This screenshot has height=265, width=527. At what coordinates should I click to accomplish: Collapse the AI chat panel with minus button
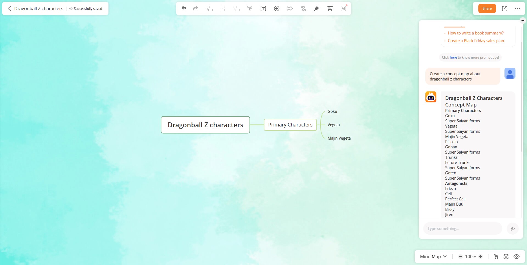[523, 20]
